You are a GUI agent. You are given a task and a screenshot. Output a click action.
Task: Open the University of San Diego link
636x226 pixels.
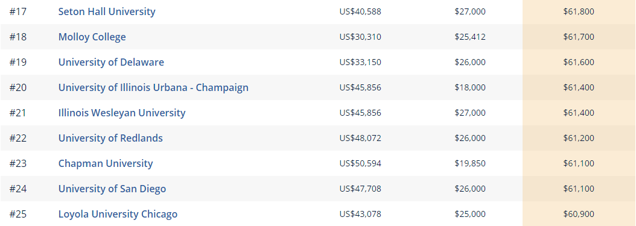tap(112, 189)
